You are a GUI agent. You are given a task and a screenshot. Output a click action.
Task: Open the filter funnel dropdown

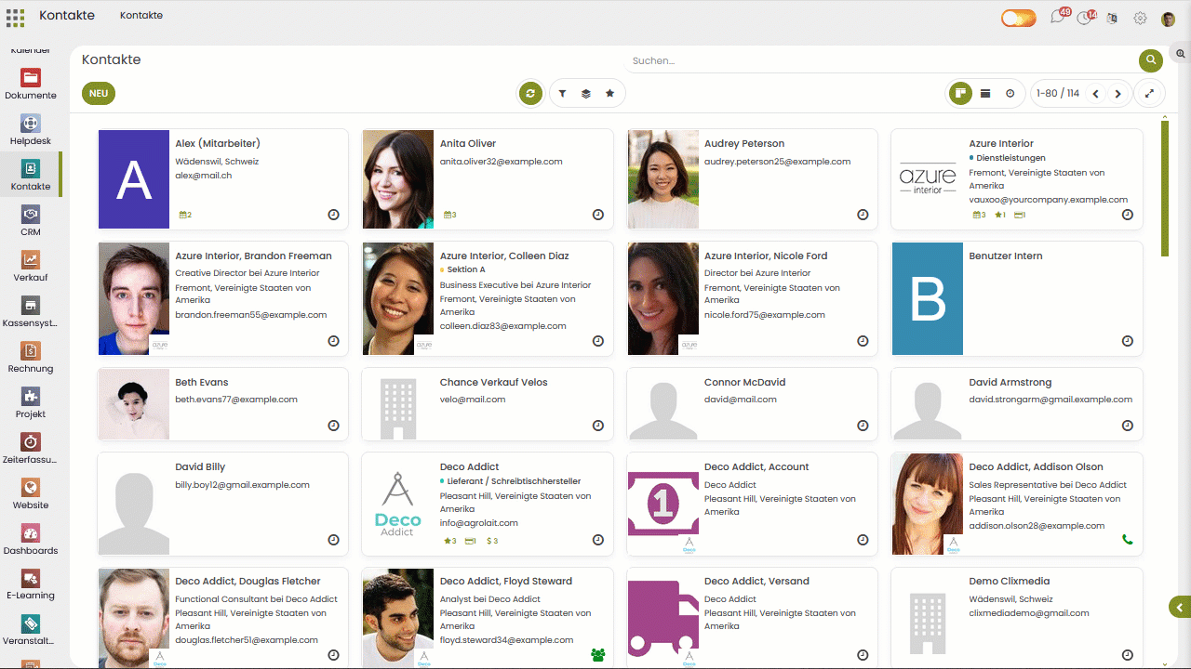(563, 94)
